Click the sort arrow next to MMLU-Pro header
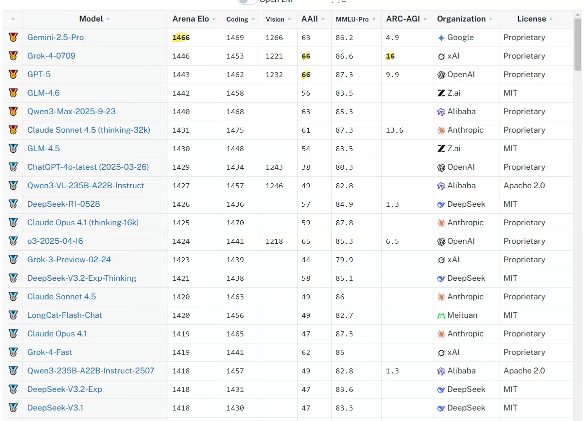Screen dimensions: 584x421 pos(374,19)
